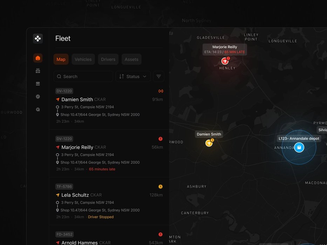
Task: Select Damien Smith driver row
Action: pos(109,106)
